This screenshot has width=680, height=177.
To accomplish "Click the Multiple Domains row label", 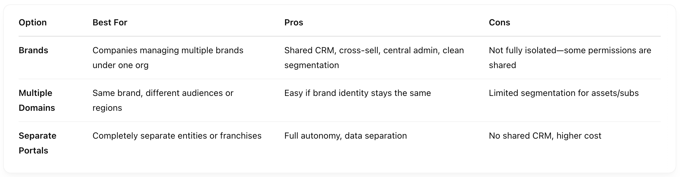I will point(37,100).
